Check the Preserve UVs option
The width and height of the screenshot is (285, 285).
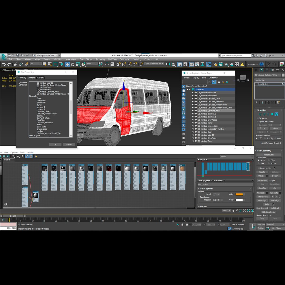tap(259, 168)
